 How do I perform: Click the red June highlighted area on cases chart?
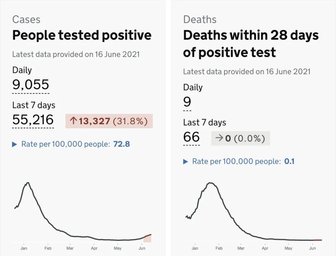[147, 239]
